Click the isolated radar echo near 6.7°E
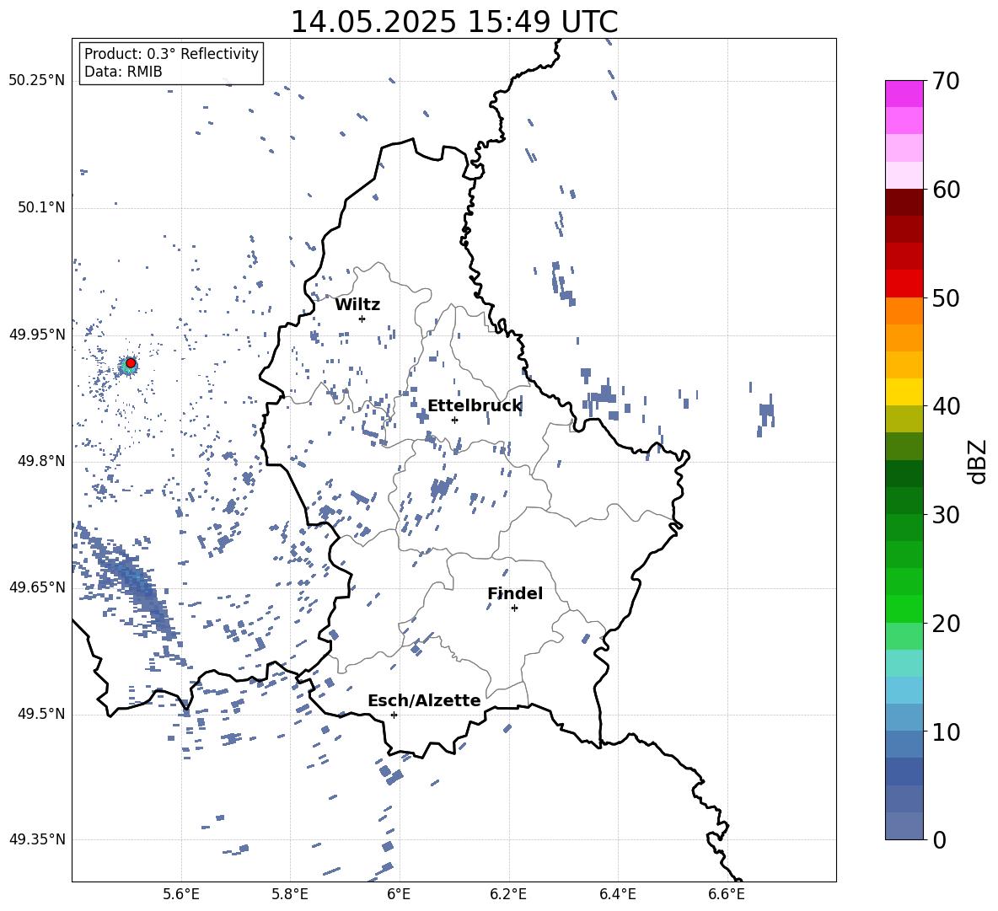The height and width of the screenshot is (911, 998). (x=765, y=414)
